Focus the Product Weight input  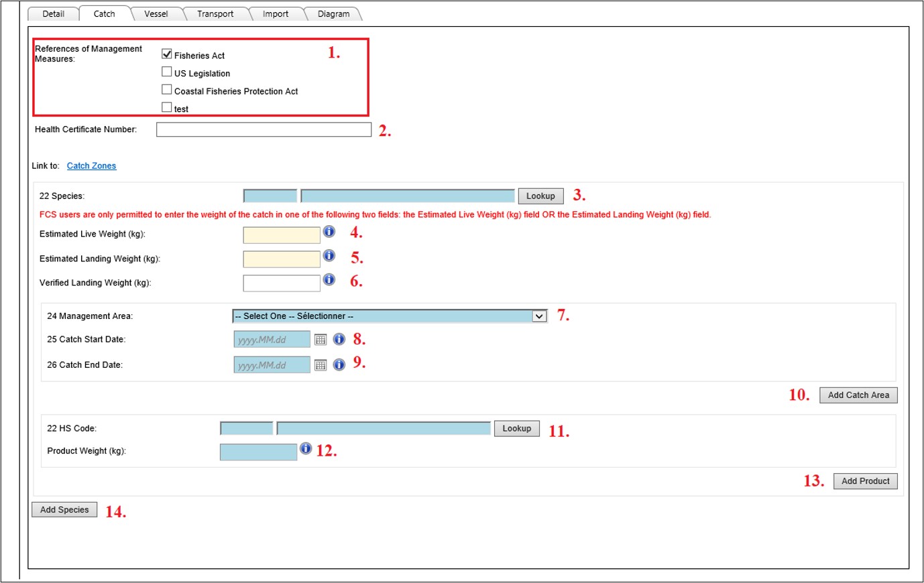258,452
